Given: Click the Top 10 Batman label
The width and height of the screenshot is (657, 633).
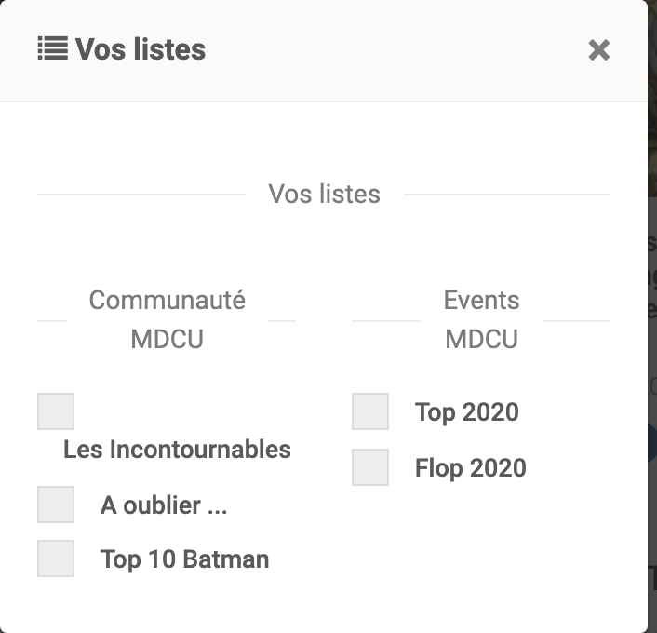Looking at the screenshot, I should coord(185,559).
